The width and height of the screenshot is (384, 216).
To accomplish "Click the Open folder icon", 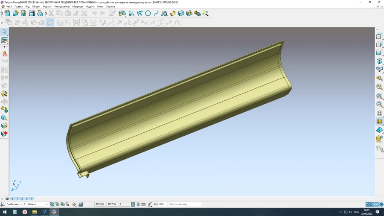I will click(x=15, y=14).
